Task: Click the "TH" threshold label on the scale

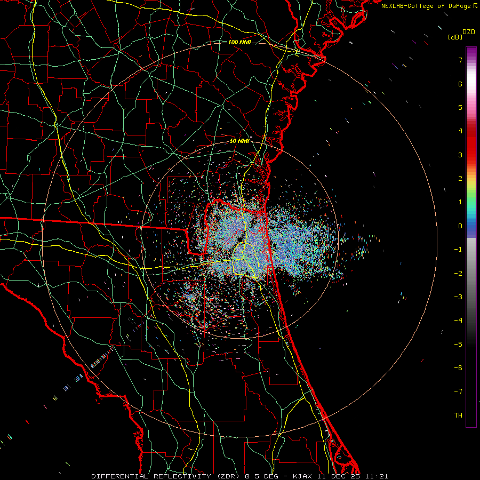Action: [458, 415]
